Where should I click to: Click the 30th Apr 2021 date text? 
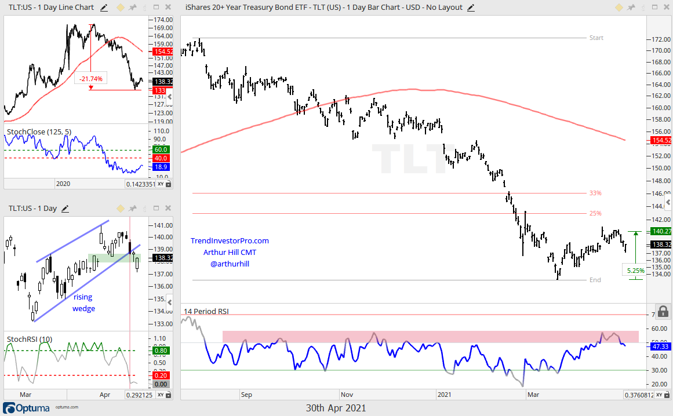pyautogui.click(x=336, y=408)
